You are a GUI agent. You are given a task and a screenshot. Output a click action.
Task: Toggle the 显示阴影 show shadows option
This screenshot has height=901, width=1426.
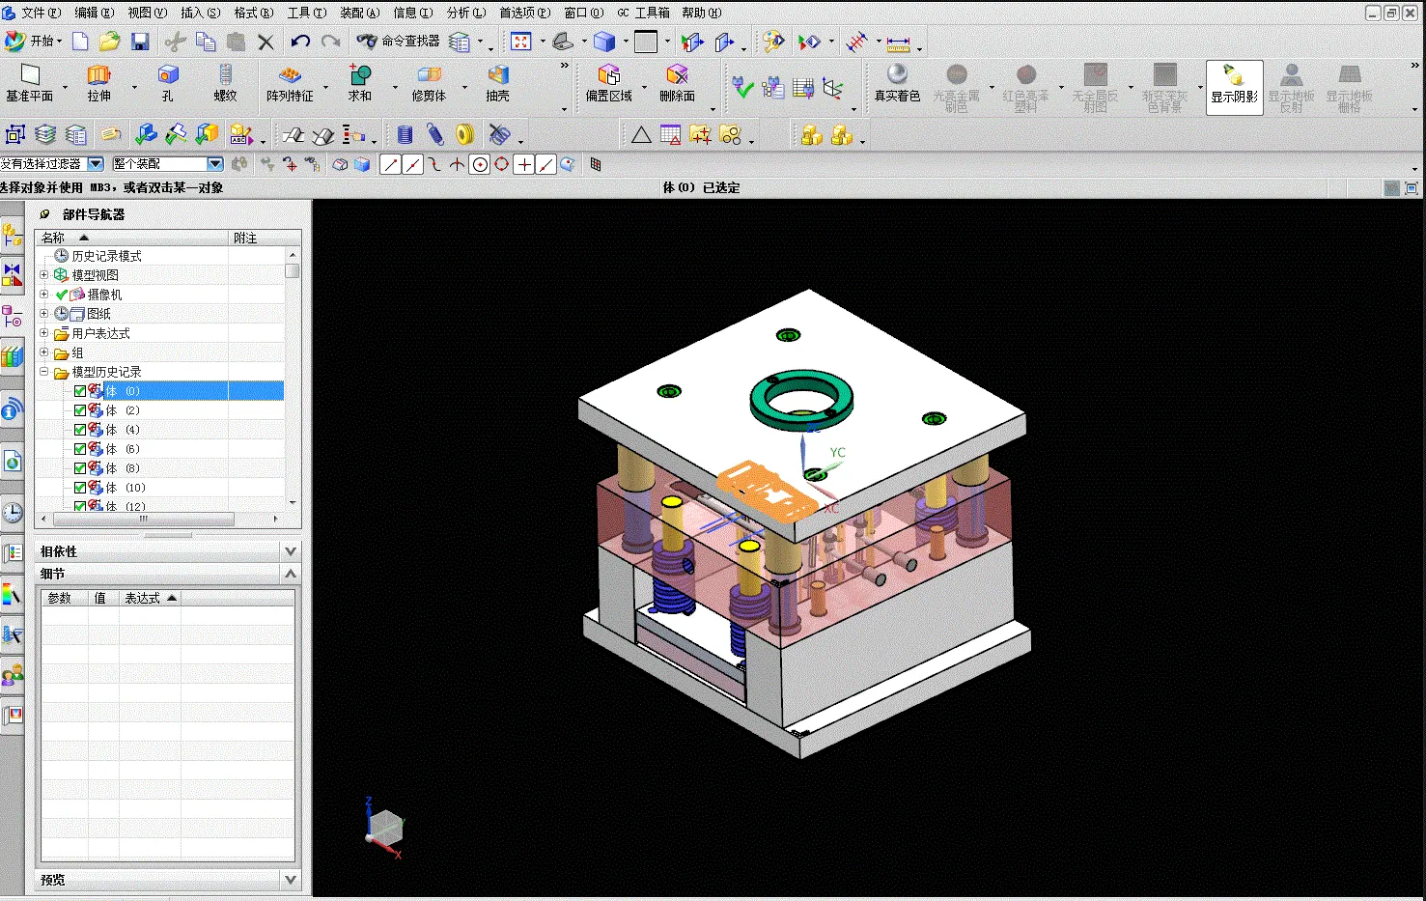pos(1234,87)
